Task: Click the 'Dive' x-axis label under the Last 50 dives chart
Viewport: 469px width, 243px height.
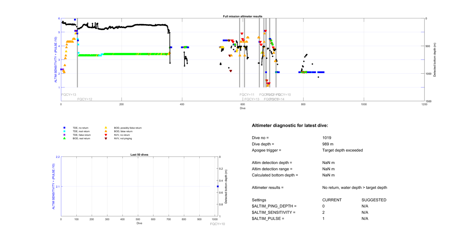Action: pyautogui.click(x=139, y=223)
